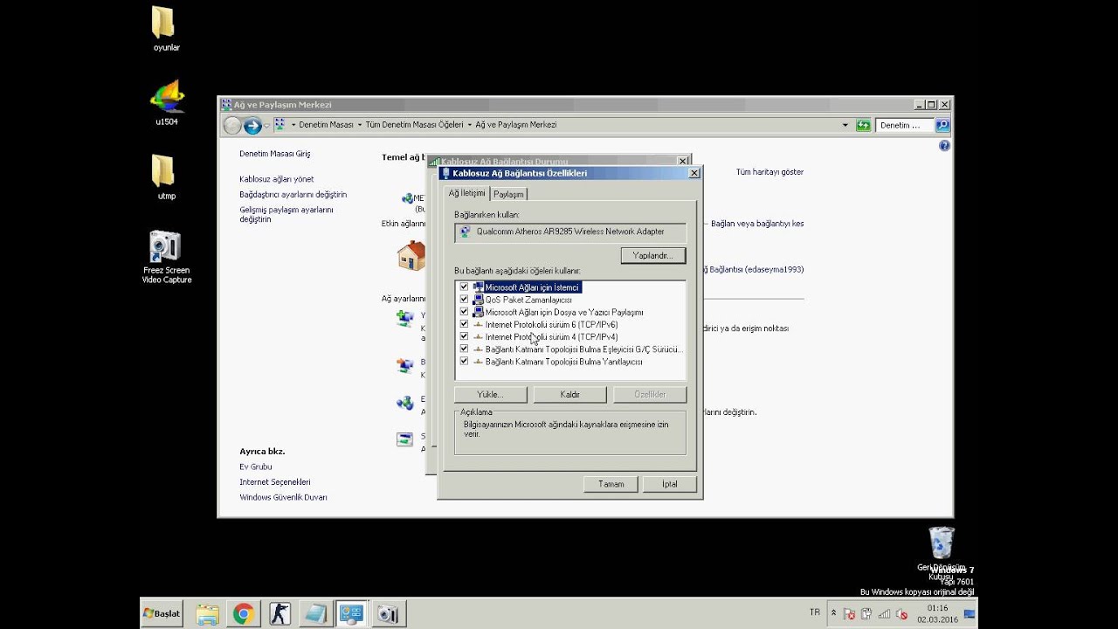This screenshot has height=629, width=1118.
Task: Toggle Dosya ve Yazıcı Paylaşımı checkbox
Action: pyautogui.click(x=464, y=312)
